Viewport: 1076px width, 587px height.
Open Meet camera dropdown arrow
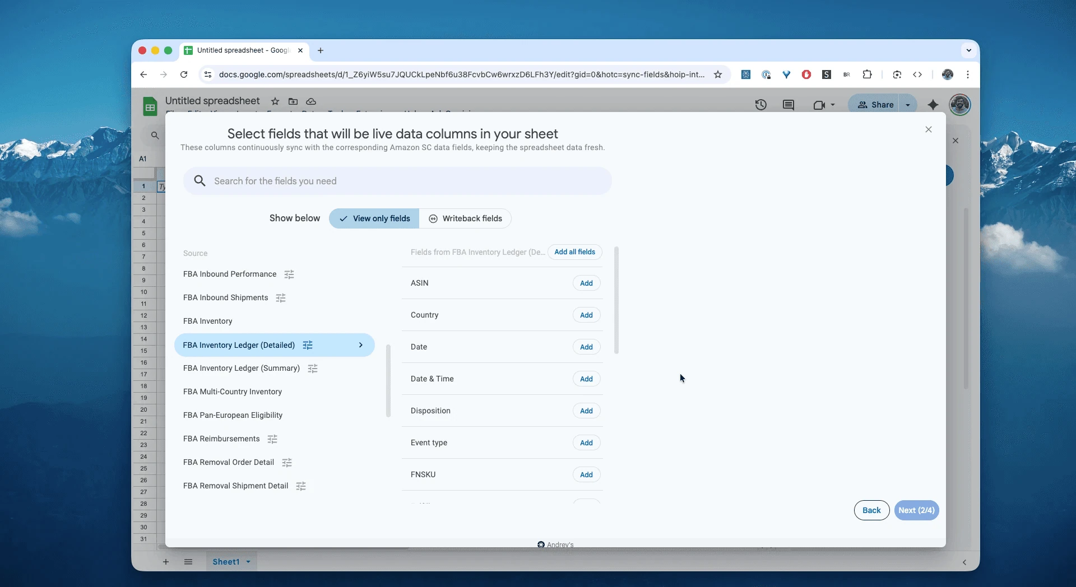pyautogui.click(x=833, y=105)
